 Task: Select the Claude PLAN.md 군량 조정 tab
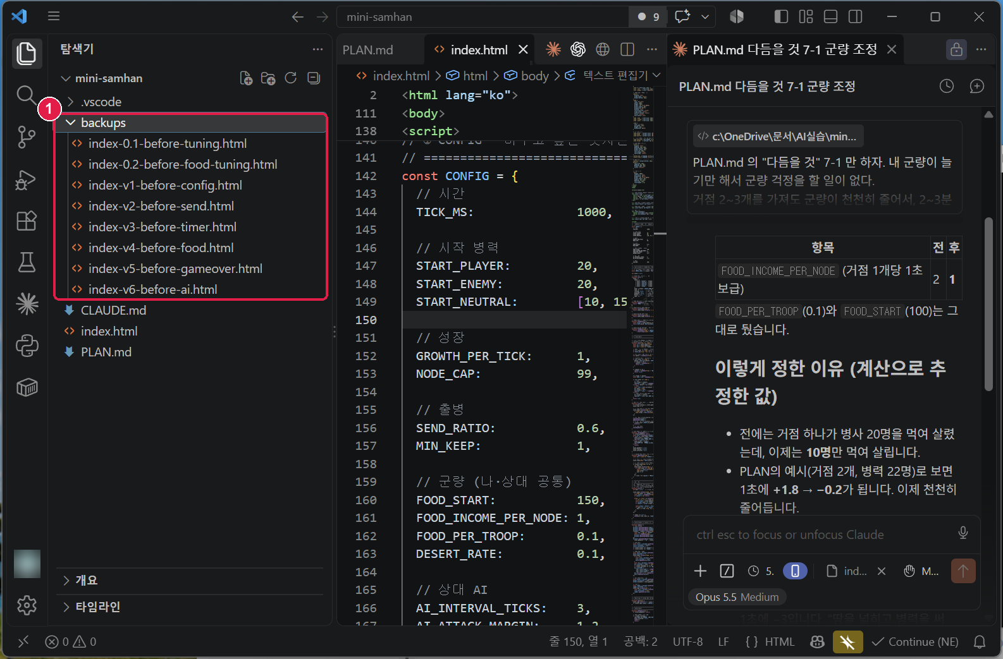point(784,50)
